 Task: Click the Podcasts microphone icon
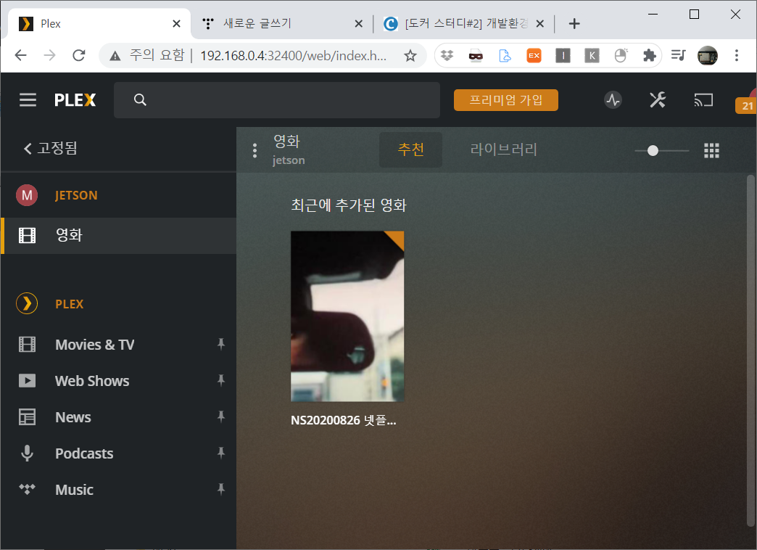[27, 453]
